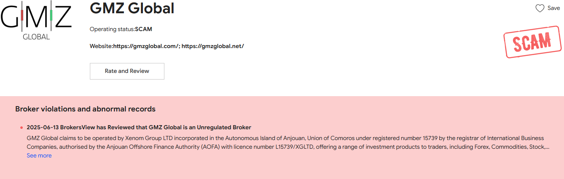Click the Operating status label
The width and height of the screenshot is (564, 179).
tap(112, 29)
